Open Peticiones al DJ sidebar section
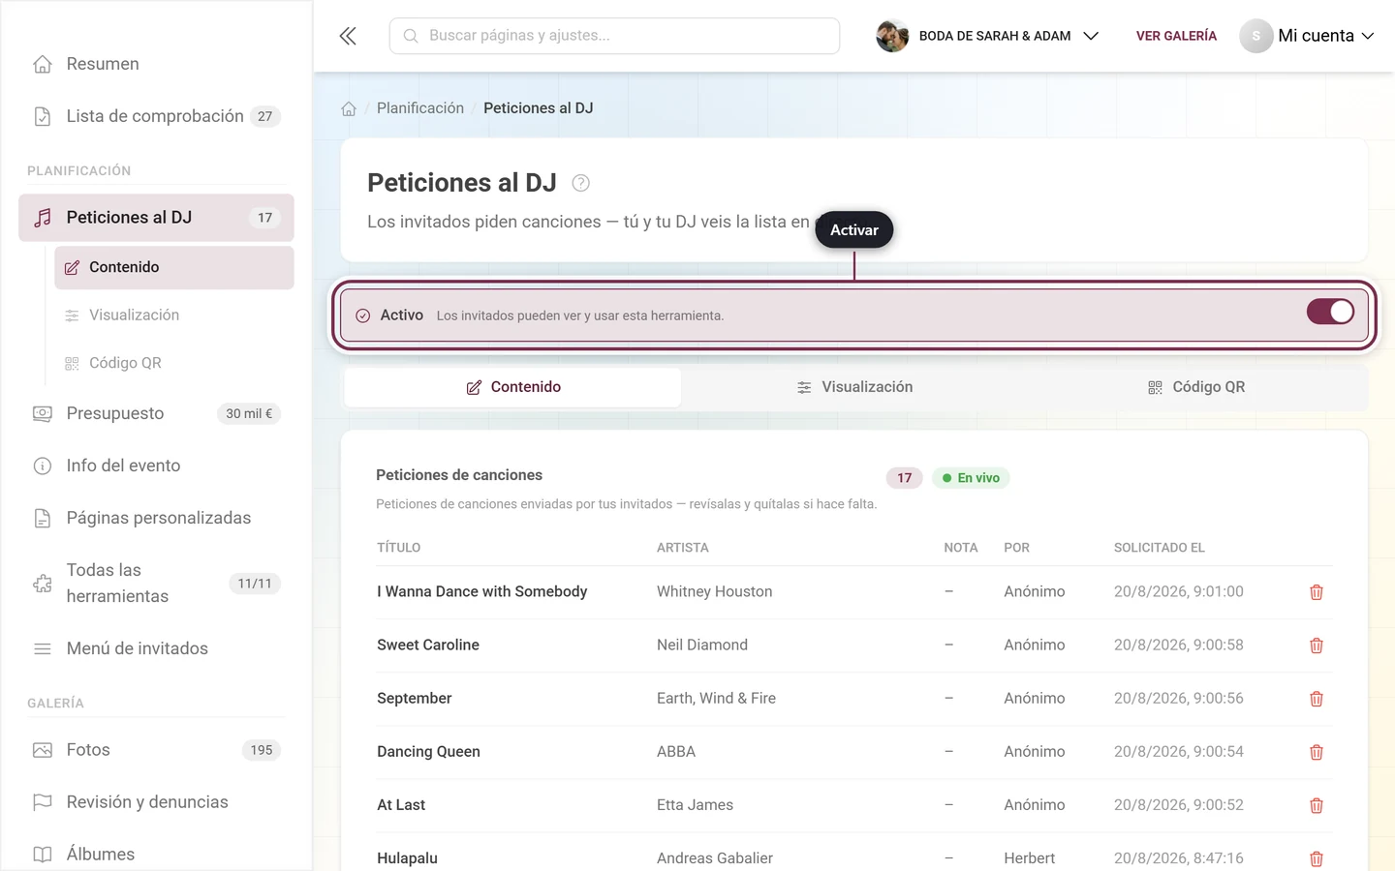1395x871 pixels. click(156, 218)
